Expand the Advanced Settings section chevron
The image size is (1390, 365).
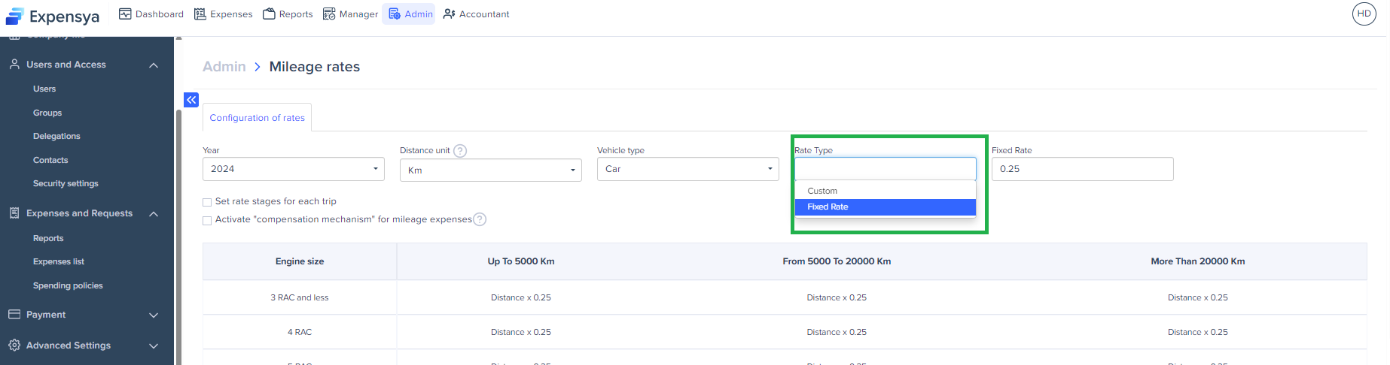tap(154, 346)
